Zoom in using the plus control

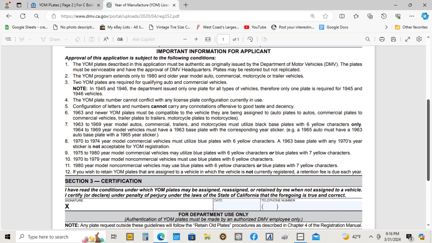(x=196, y=39)
